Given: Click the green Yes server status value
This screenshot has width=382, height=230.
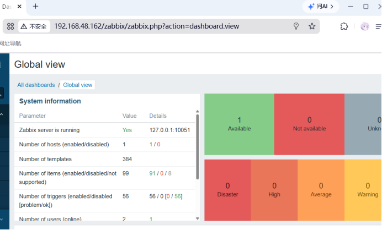Looking at the screenshot, I should click(127, 130).
